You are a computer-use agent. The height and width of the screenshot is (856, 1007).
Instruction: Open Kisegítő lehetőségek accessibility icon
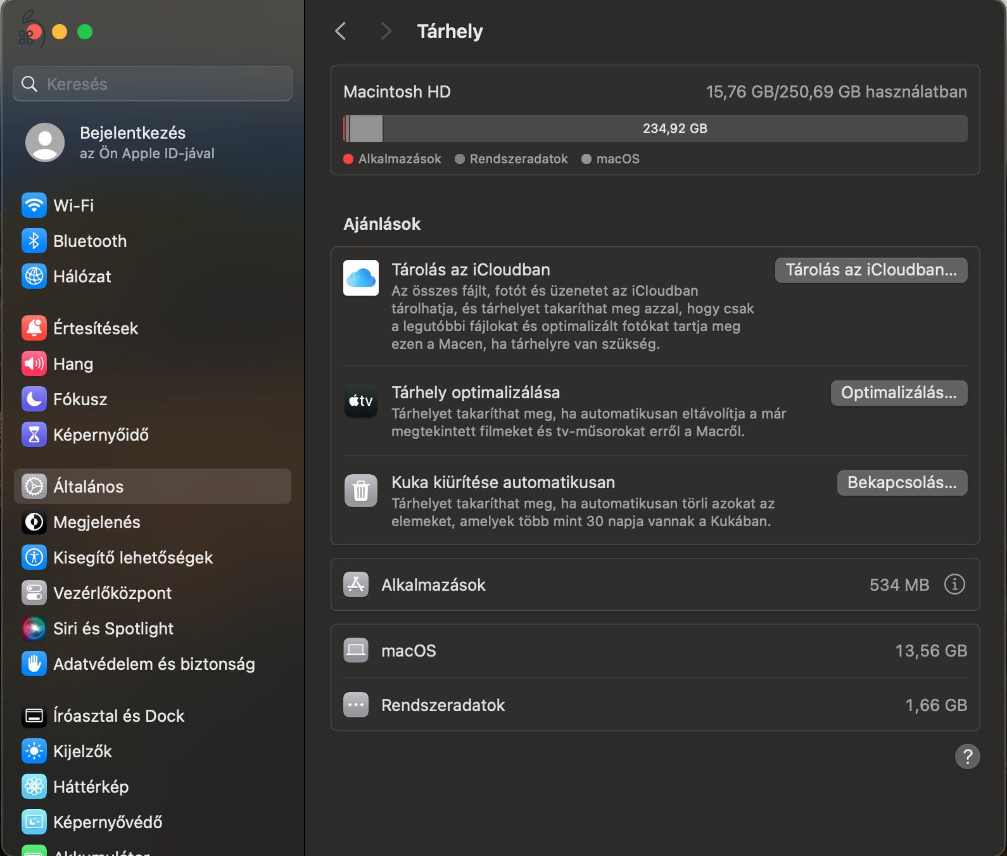tap(34, 557)
